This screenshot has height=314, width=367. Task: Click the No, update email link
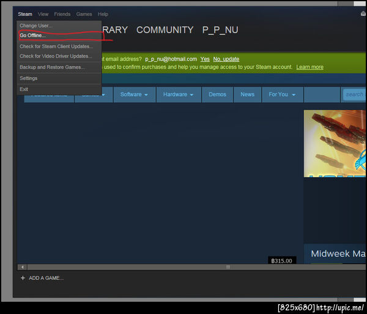(226, 59)
